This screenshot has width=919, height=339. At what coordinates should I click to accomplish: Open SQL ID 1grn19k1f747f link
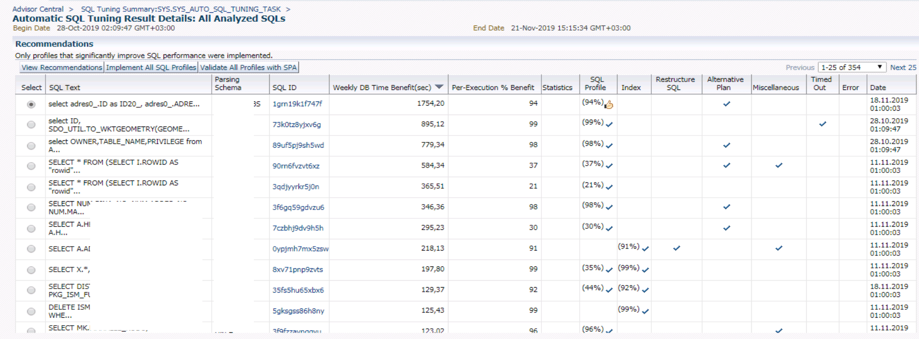[x=297, y=104]
